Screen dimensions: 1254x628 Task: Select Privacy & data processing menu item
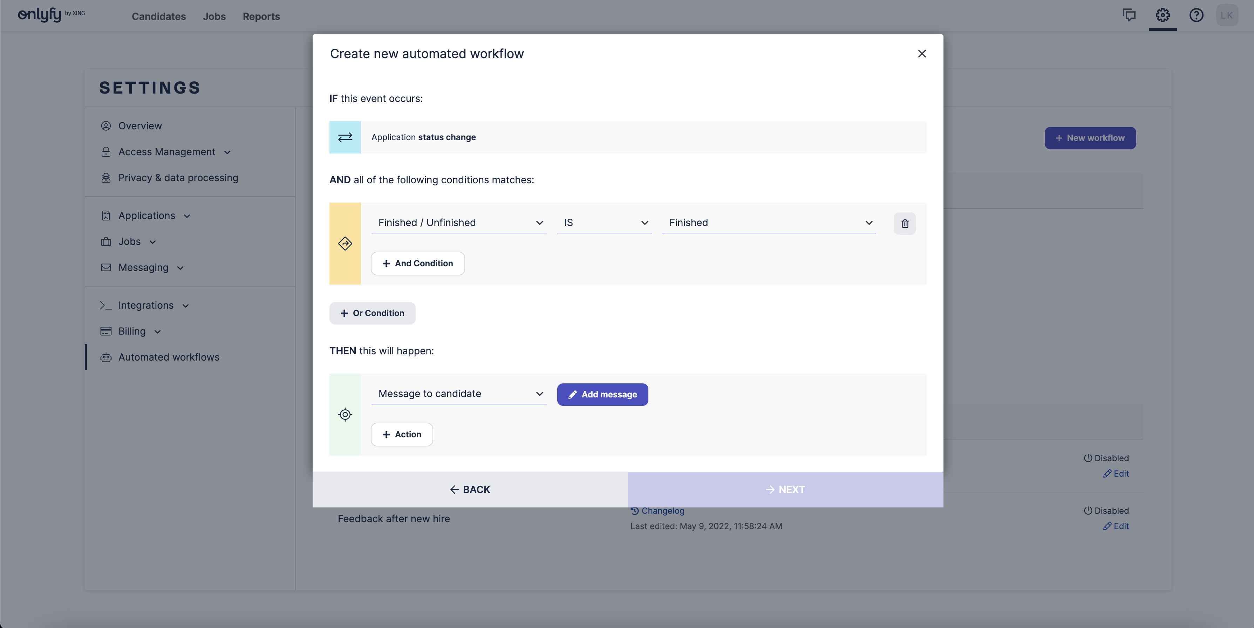[178, 178]
